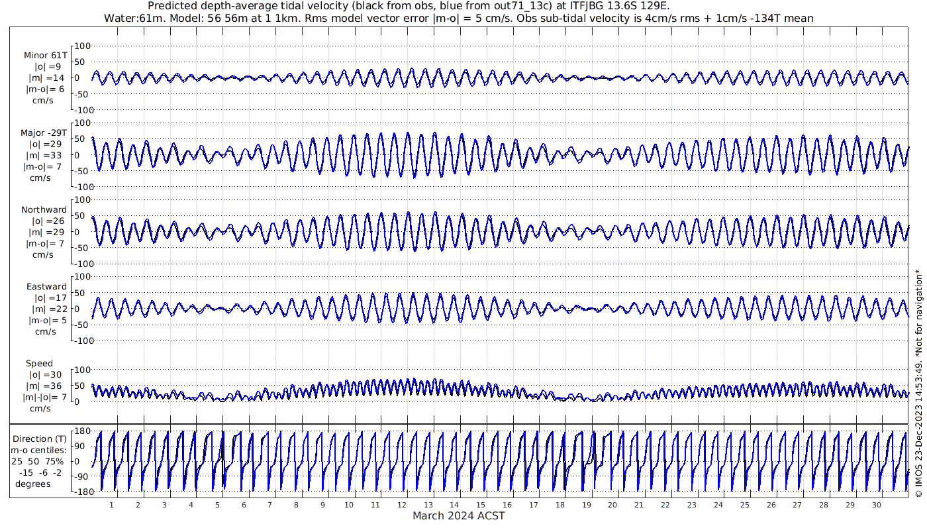927x530 pixels.
Task: Select "|m-o|= 5" in the Eastward panel
Action: 47,321
